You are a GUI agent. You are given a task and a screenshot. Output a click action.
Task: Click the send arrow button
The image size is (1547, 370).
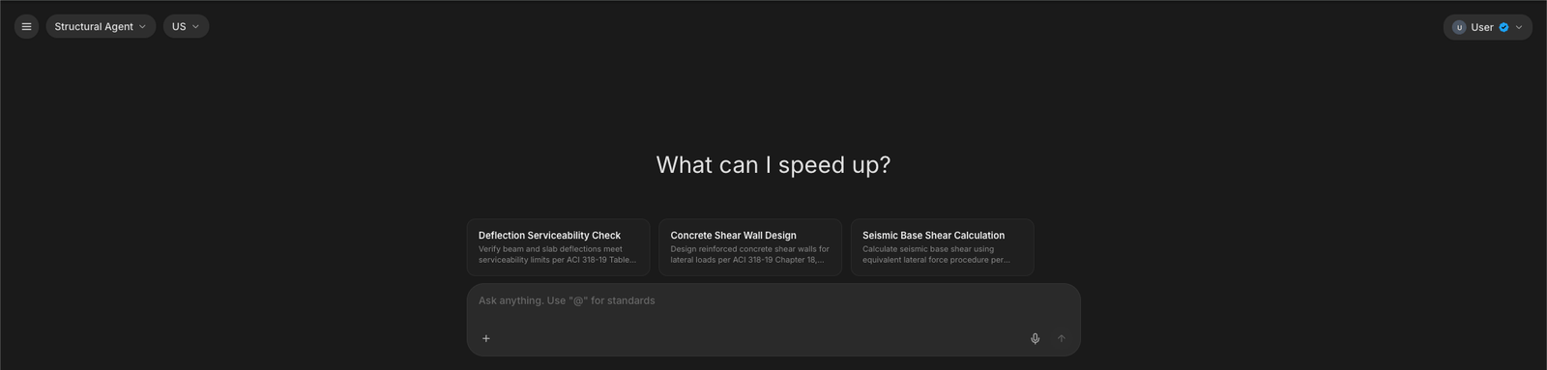click(1061, 338)
